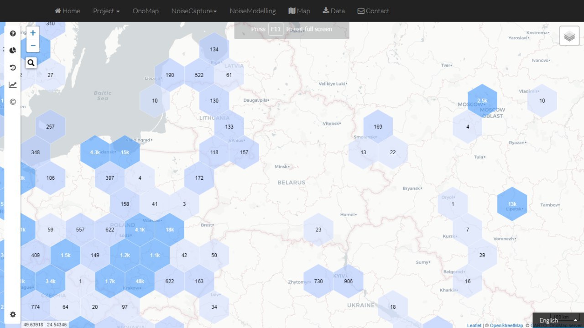
Task: Select the 15k hexagon near Kaliningrad
Action: click(x=125, y=152)
